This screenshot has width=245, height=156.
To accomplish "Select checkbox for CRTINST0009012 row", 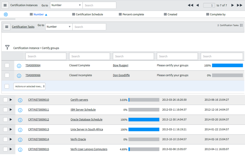I will point(5,119).
